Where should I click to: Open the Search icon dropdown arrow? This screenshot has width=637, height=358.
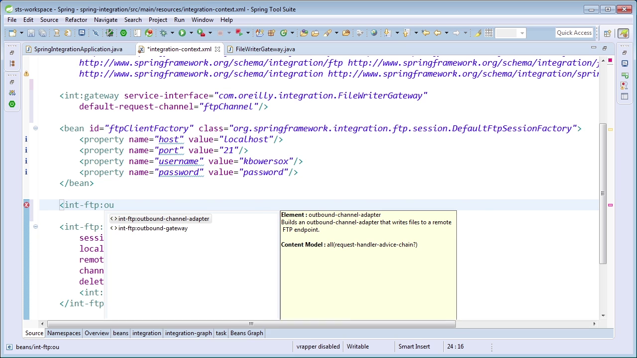point(336,33)
